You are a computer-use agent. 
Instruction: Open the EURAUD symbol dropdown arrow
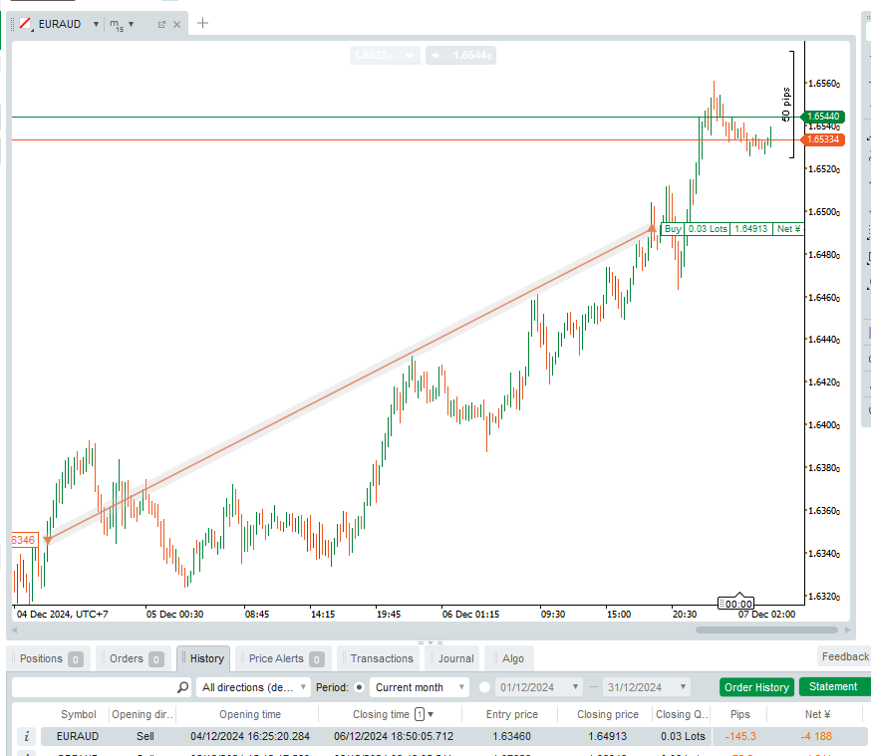(96, 24)
